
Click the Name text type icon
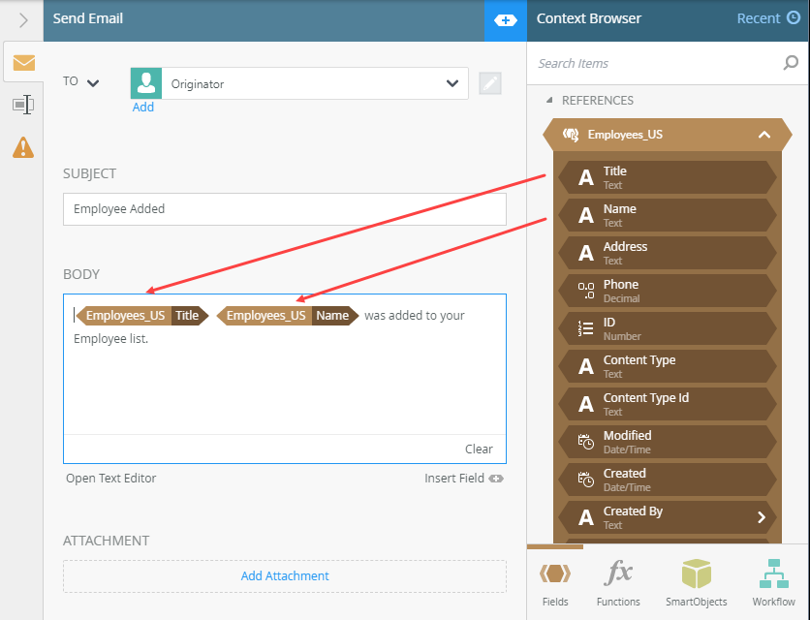586,215
